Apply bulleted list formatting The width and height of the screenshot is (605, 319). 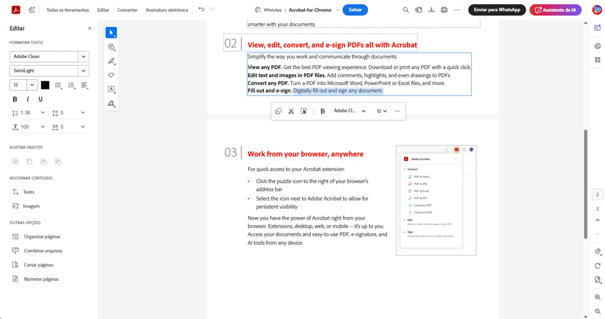pyautogui.click(x=58, y=85)
